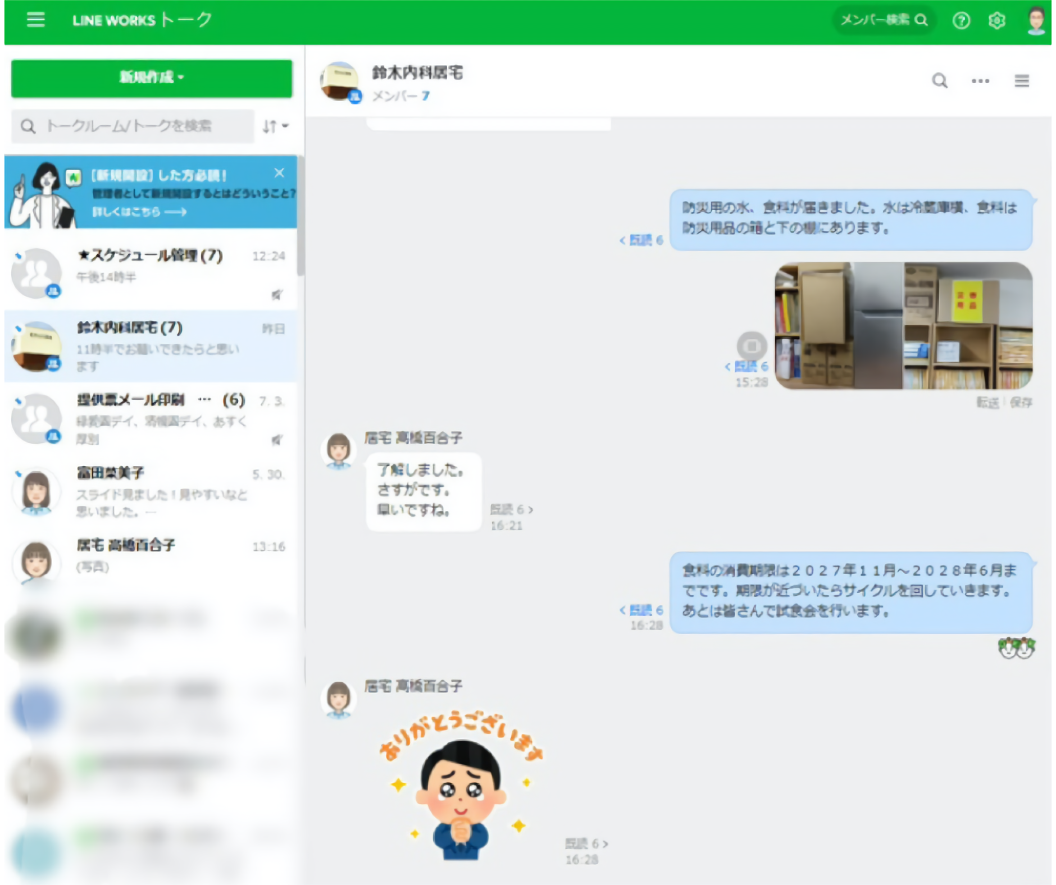Click 保存 under the shared photo
Image resolution: width=1056 pixels, height=885 pixels.
[x=1021, y=402]
